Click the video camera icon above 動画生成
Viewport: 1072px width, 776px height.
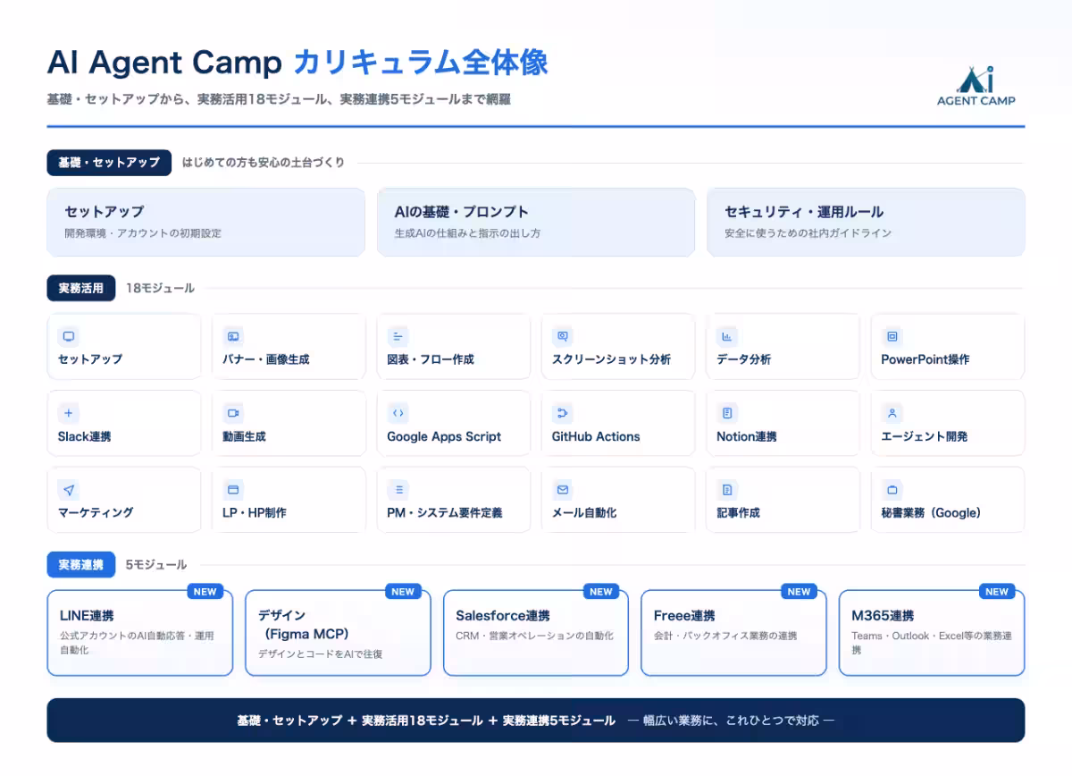233,413
